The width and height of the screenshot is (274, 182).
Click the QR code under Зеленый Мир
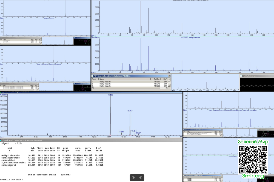tap(253, 159)
